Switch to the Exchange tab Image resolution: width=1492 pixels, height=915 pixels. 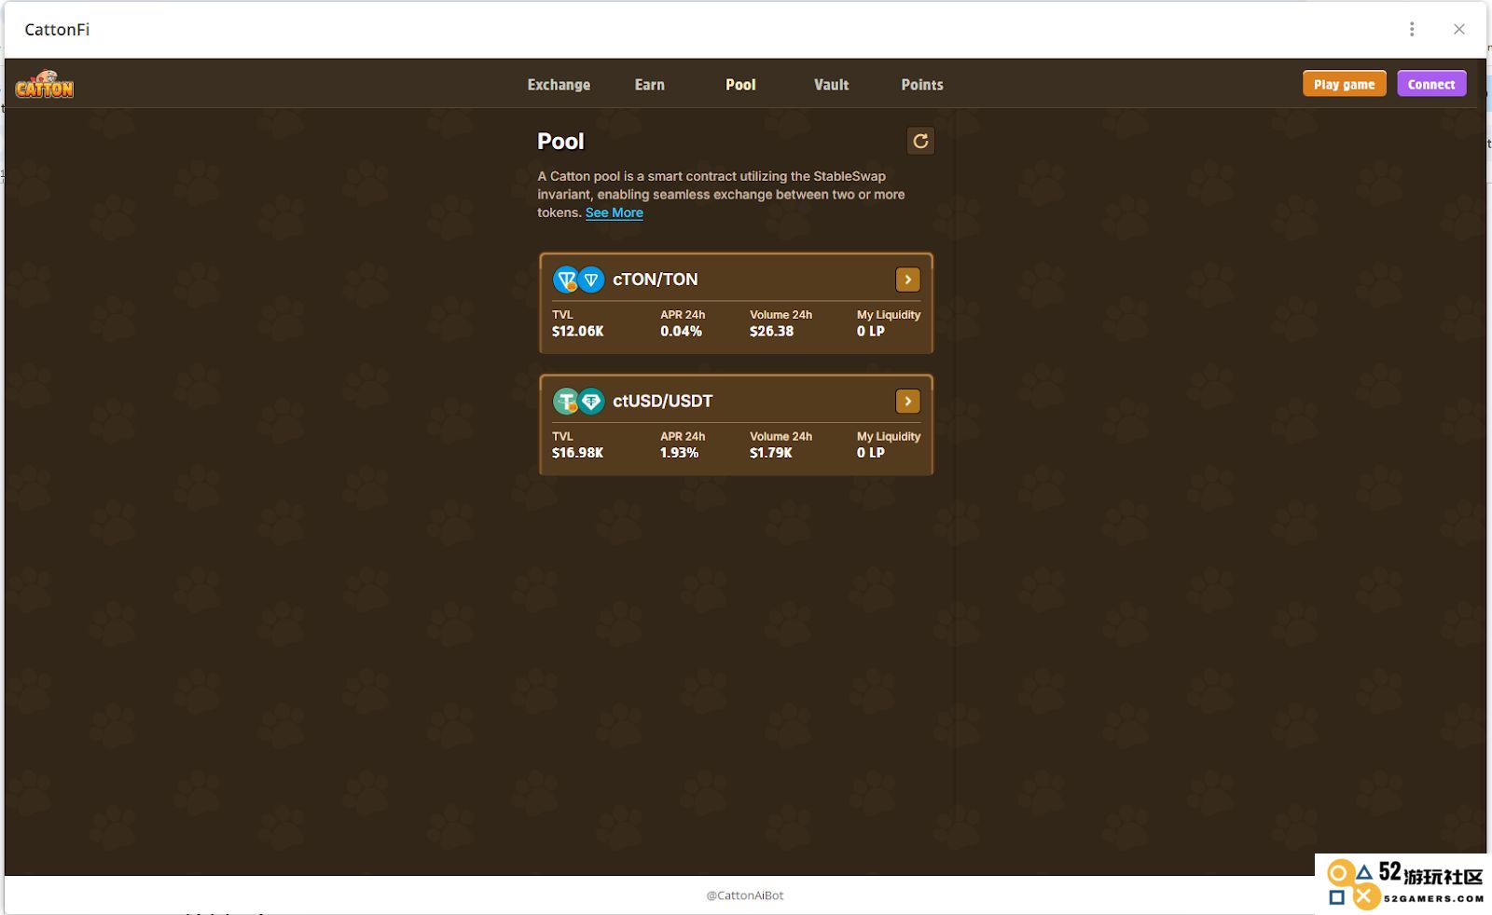coord(559,85)
